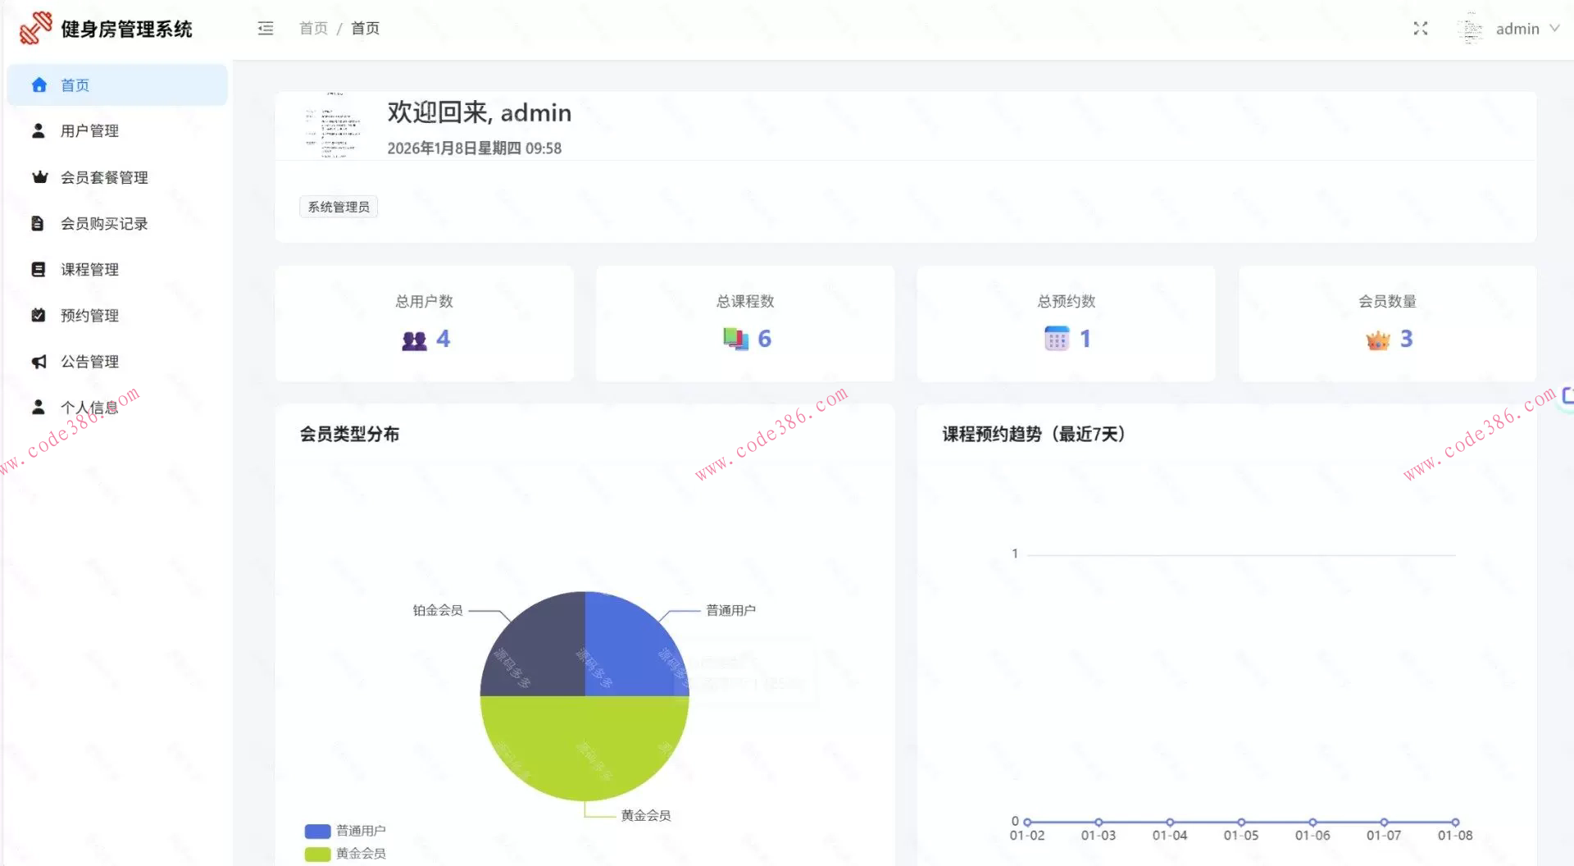Click the 会员购买记录 document icon
1574x866 pixels.
38,223
